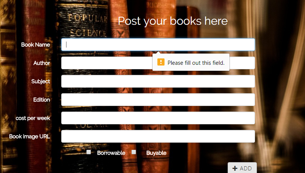Click the 'cost per week' label
Screen dimensions: 305x173
click(33, 118)
